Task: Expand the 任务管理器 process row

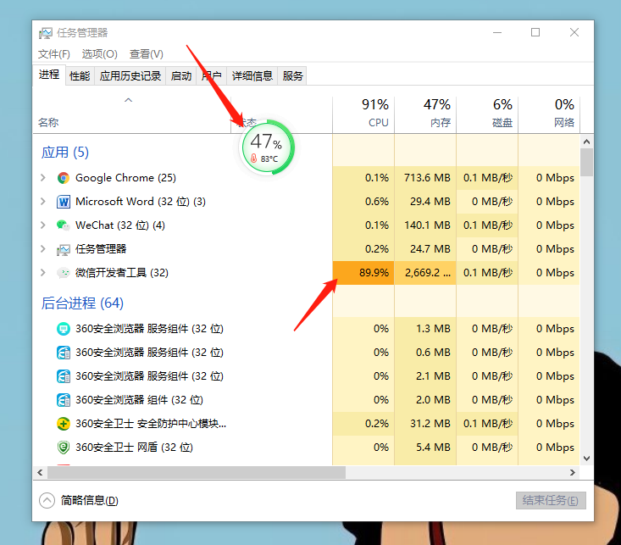Action: click(42, 249)
